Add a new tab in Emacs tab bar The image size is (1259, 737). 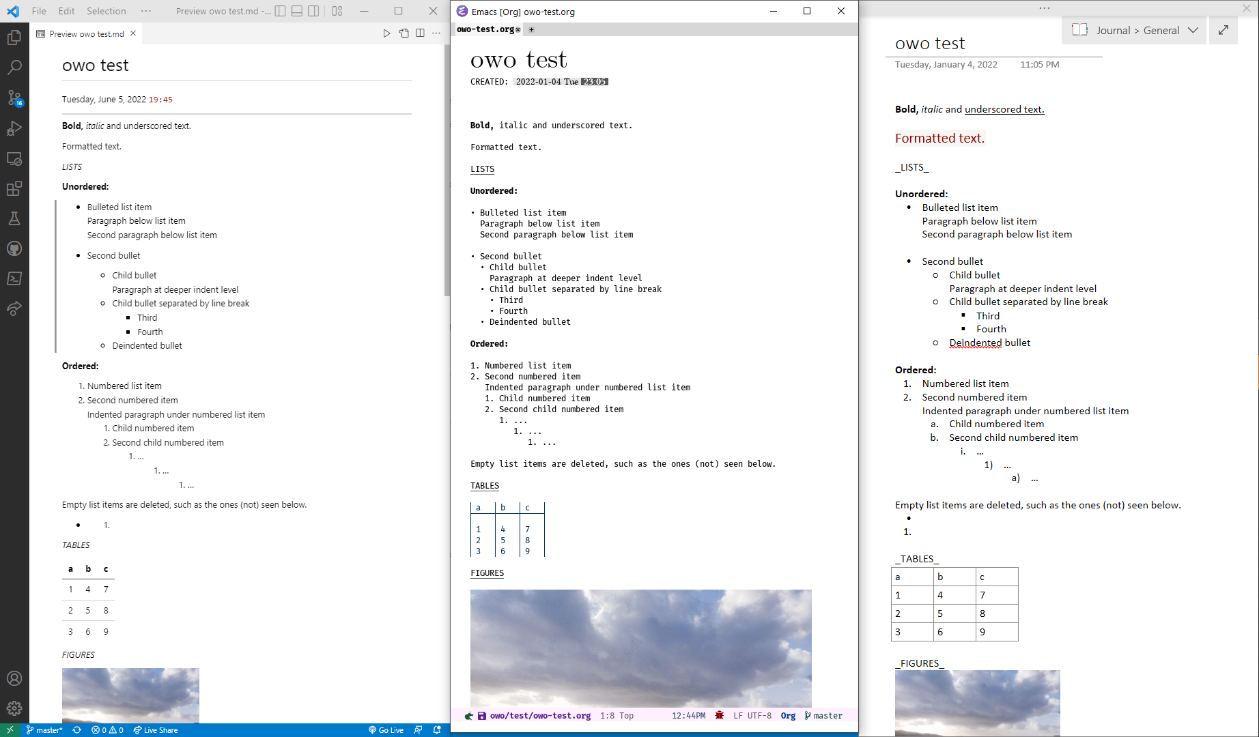tap(531, 29)
